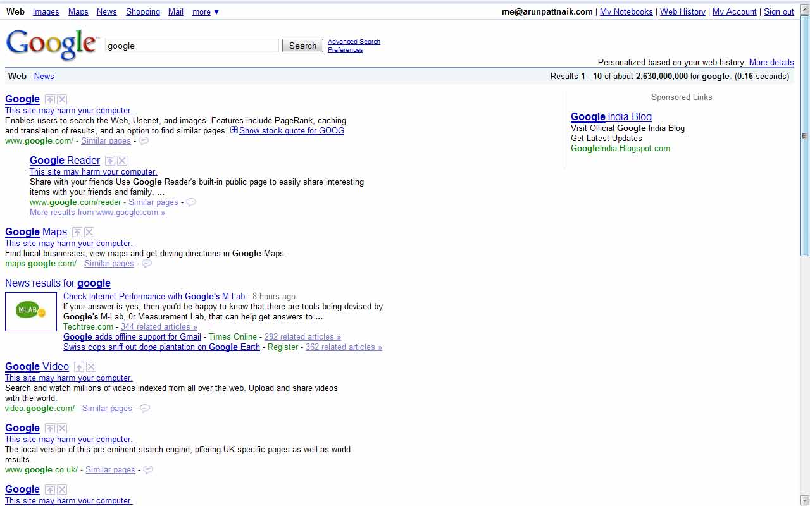Click harm warning under Google Video title
The width and height of the screenshot is (810, 506).
(x=68, y=378)
